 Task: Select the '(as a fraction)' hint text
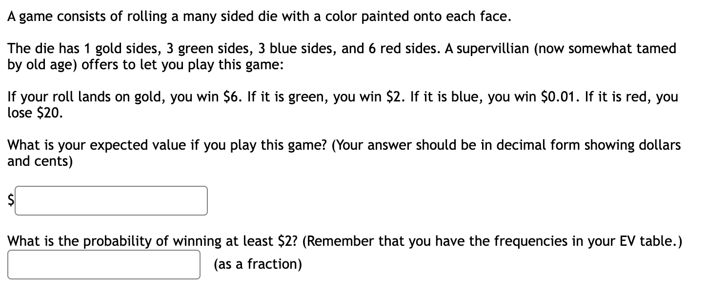[257, 264]
